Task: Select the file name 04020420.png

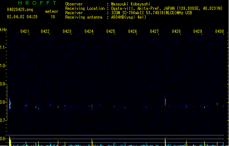Action: (x=20, y=9)
